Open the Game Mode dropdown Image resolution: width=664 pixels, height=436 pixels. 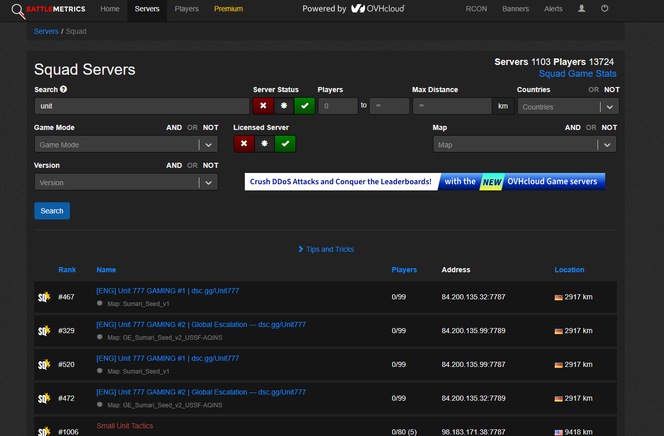(208, 144)
